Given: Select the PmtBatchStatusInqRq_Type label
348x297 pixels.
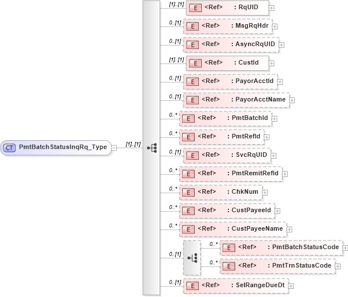Looking at the screenshot, I should click(x=63, y=147).
